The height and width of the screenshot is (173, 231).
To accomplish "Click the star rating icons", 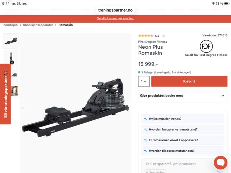I will pyautogui.click(x=145, y=36).
